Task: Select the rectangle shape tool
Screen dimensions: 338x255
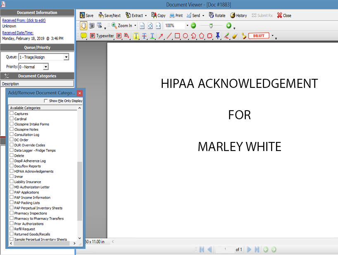Action: coord(177,36)
